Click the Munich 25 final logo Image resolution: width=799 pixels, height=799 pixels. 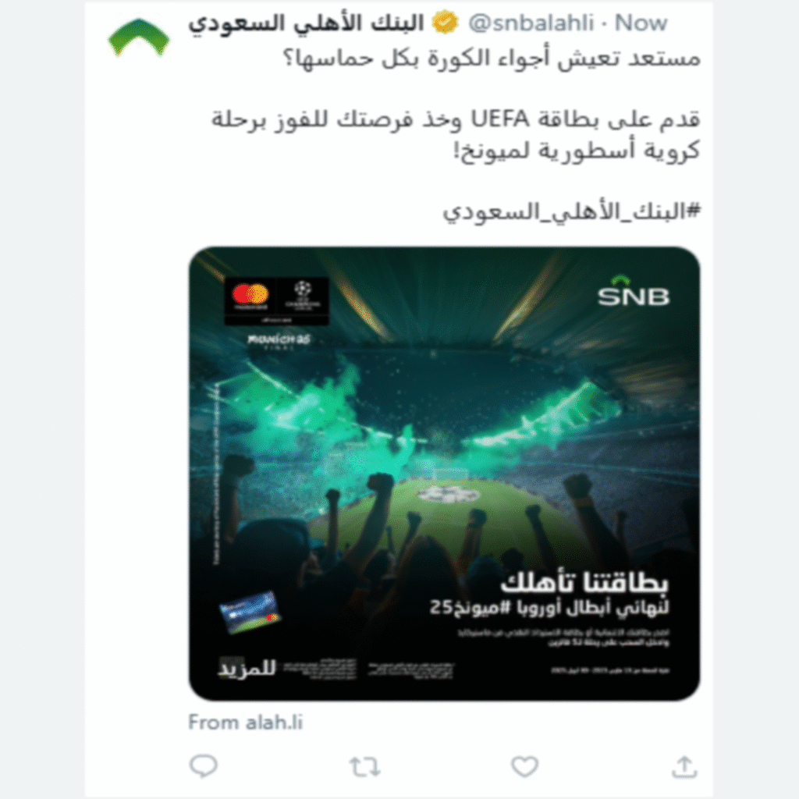(279, 342)
